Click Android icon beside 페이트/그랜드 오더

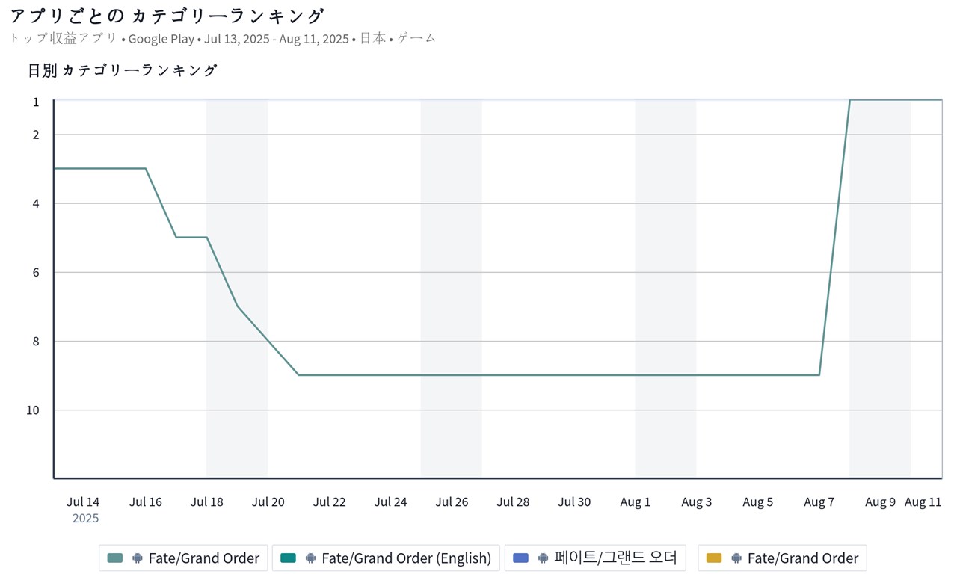pos(543,558)
